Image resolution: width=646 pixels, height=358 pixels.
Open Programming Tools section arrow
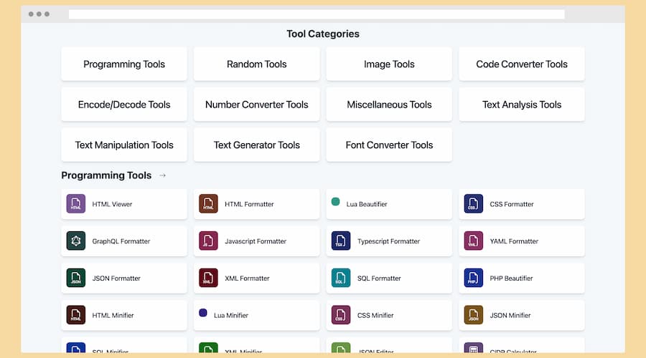(x=163, y=175)
